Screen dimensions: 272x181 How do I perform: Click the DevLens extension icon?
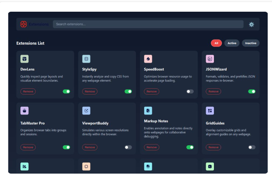(24, 59)
